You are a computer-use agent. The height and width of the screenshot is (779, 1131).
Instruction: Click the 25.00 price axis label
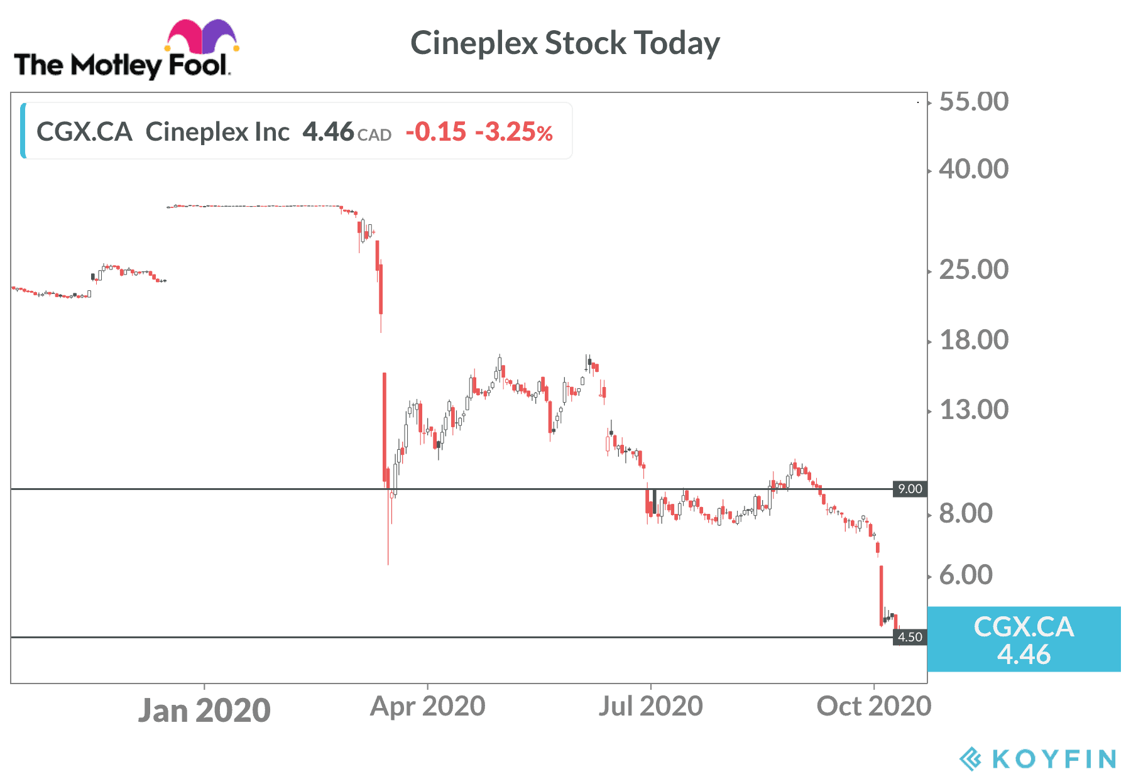pyautogui.click(x=973, y=270)
